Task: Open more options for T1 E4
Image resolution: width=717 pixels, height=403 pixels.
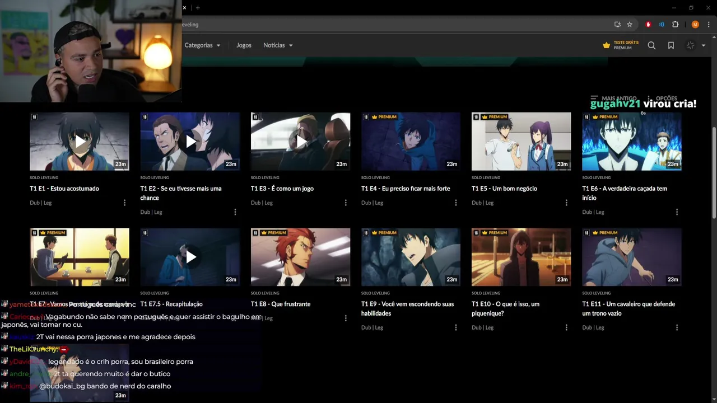Action: coord(456,203)
